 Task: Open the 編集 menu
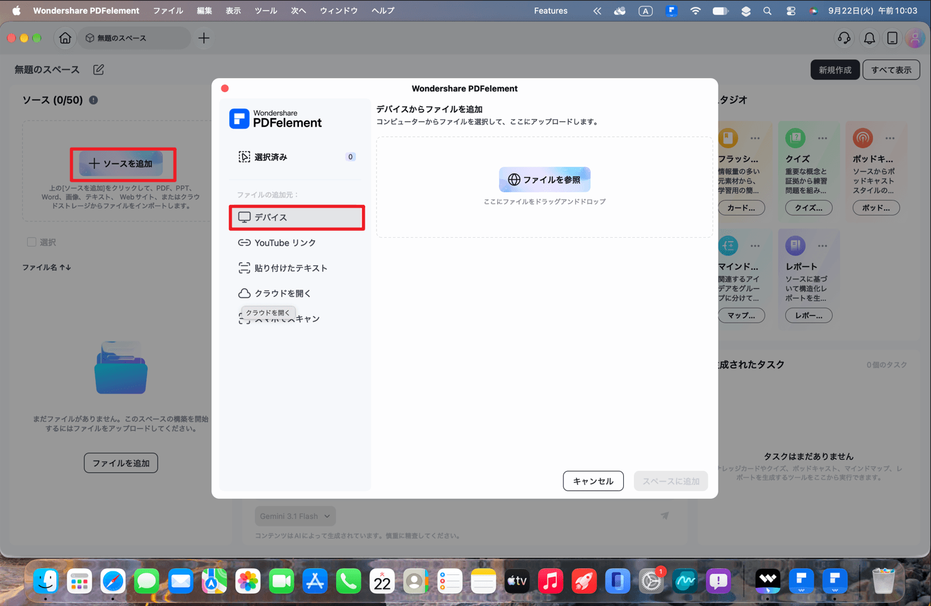pos(204,11)
